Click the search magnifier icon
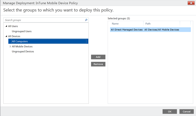Image resolution: width=196 pixels, height=116 pixels. tap(86, 20)
